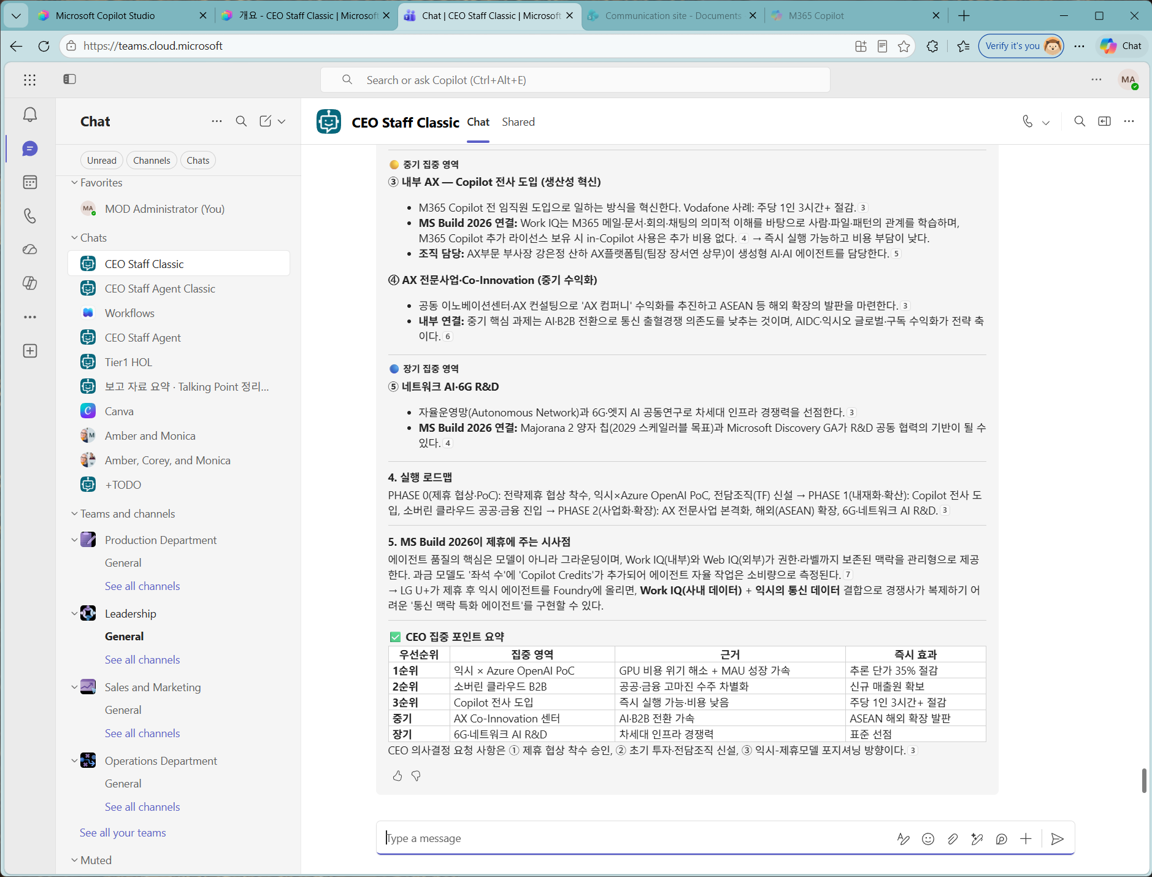Image resolution: width=1152 pixels, height=877 pixels.
Task: Open the call options dropdown arrow
Action: (x=1046, y=123)
